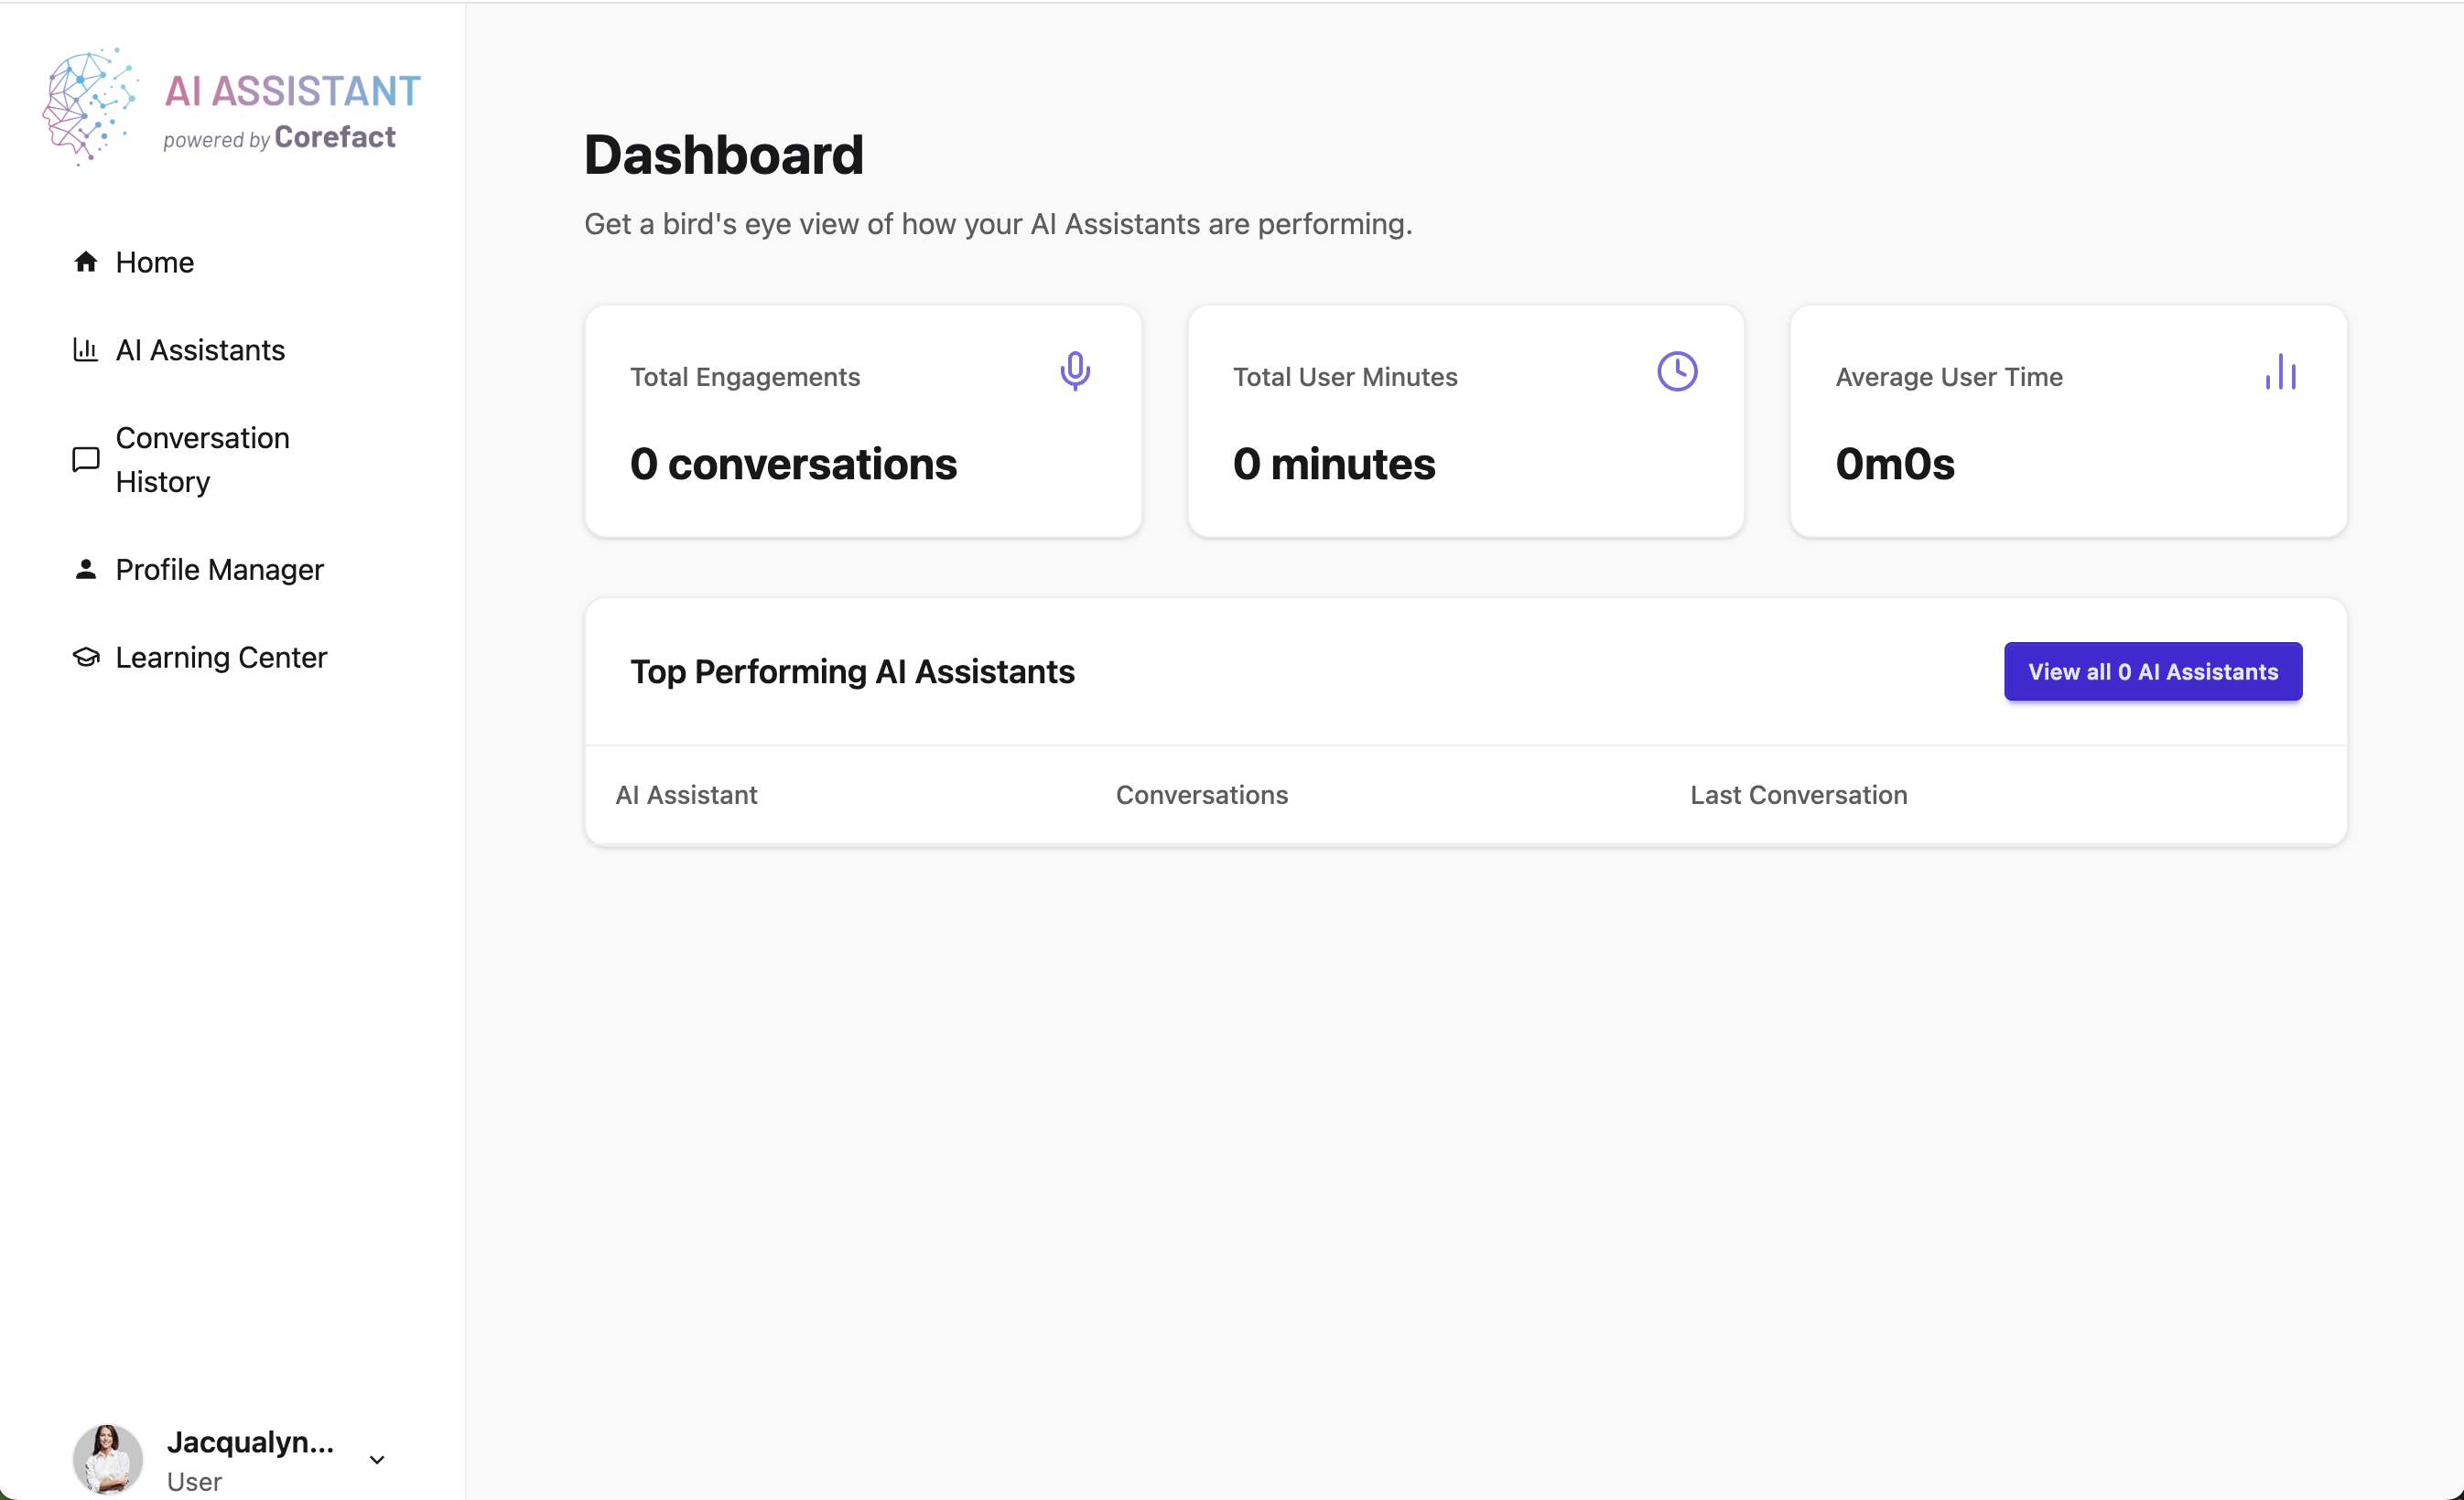
Task: Go to AI Assistants page
Action: [200, 351]
